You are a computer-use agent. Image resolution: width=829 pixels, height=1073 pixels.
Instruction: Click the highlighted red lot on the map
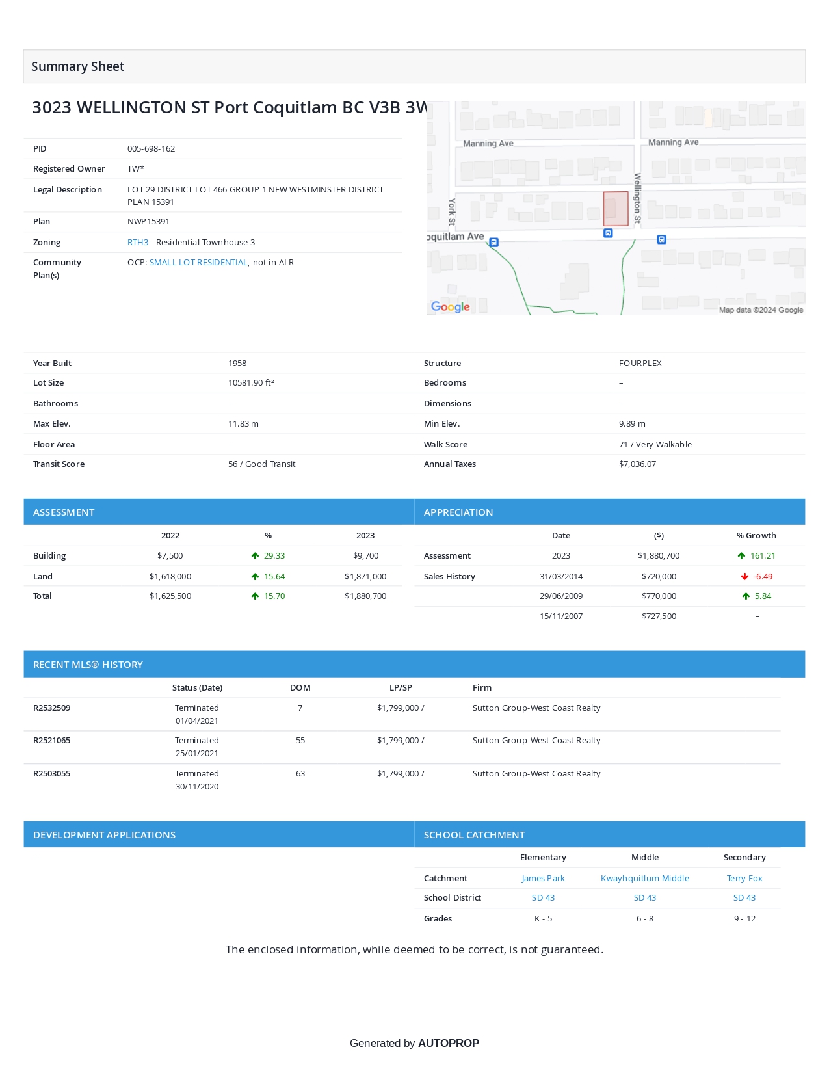(x=616, y=209)
